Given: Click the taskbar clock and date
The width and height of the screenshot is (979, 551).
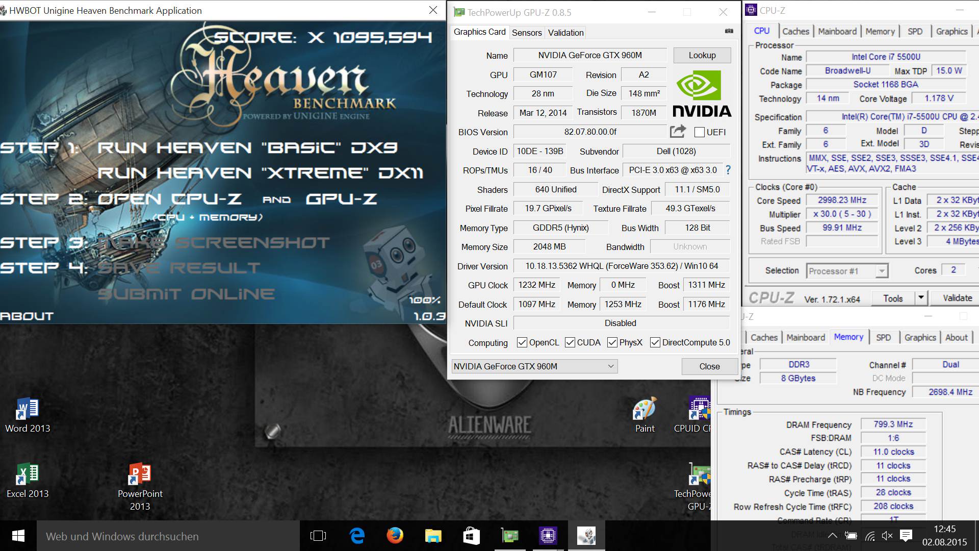Looking at the screenshot, I should 944,536.
